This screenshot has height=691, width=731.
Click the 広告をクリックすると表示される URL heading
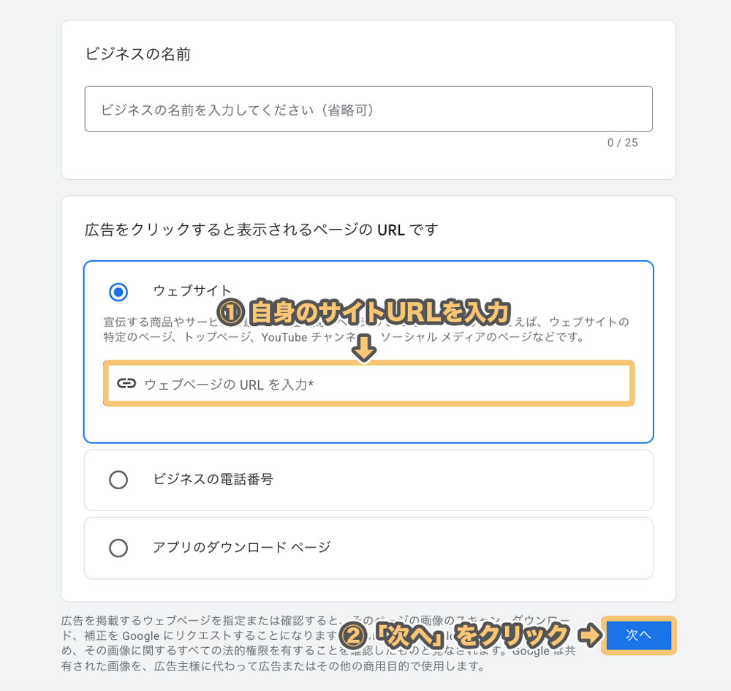[262, 230]
